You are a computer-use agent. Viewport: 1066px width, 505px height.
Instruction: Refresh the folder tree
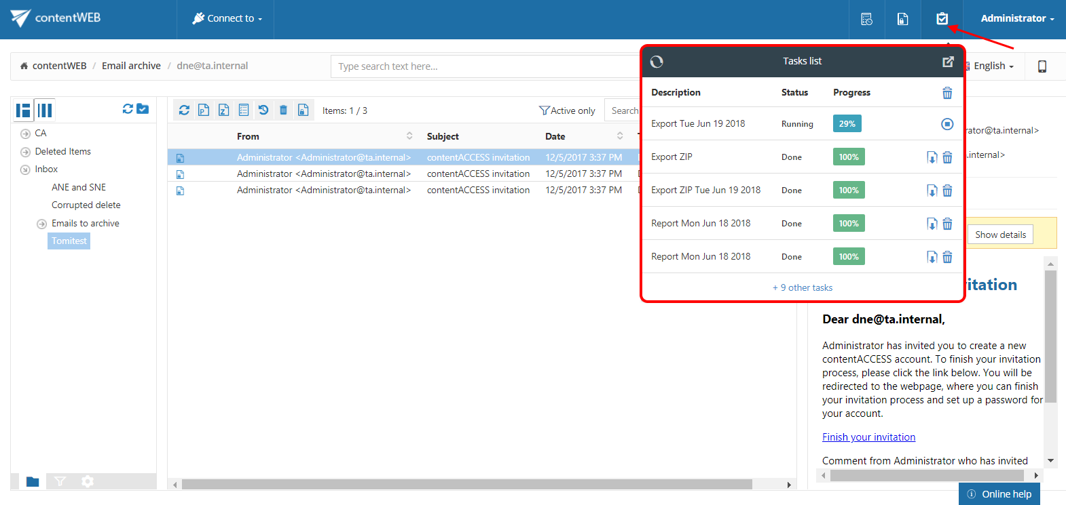coord(128,108)
